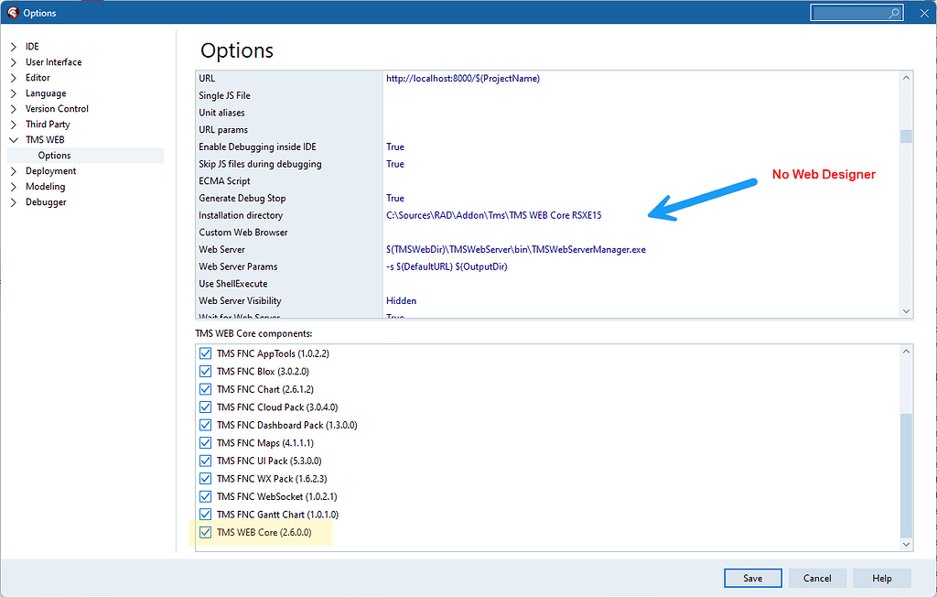Uncheck TMS FNC Blox (3.0.2.0)
The image size is (937, 597).
click(205, 371)
